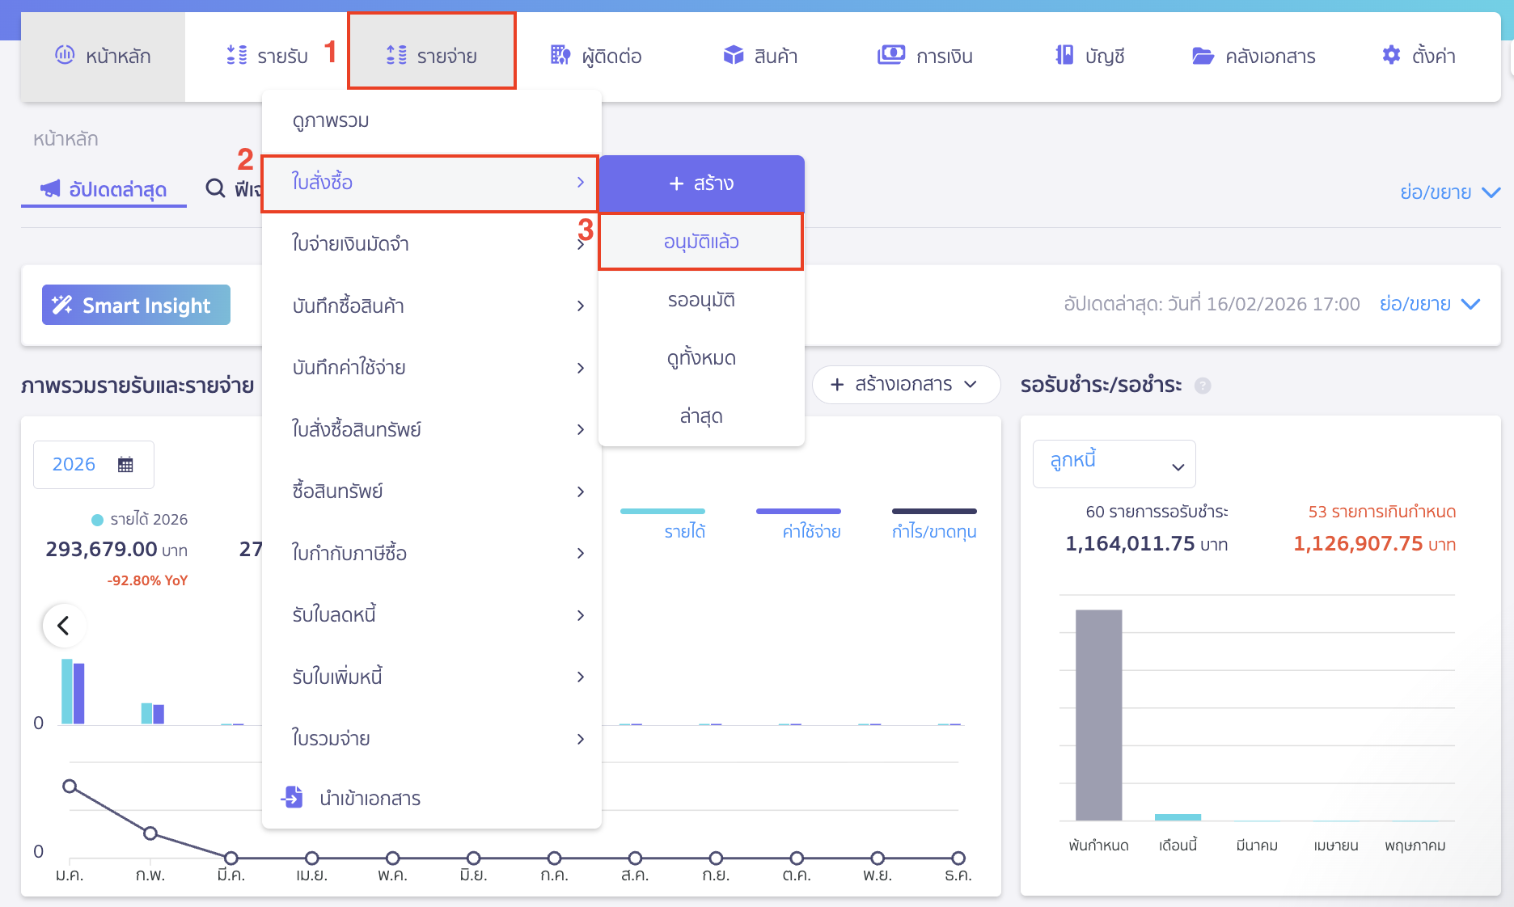Select อนุมัติแล้ว in the submenu

click(x=700, y=242)
